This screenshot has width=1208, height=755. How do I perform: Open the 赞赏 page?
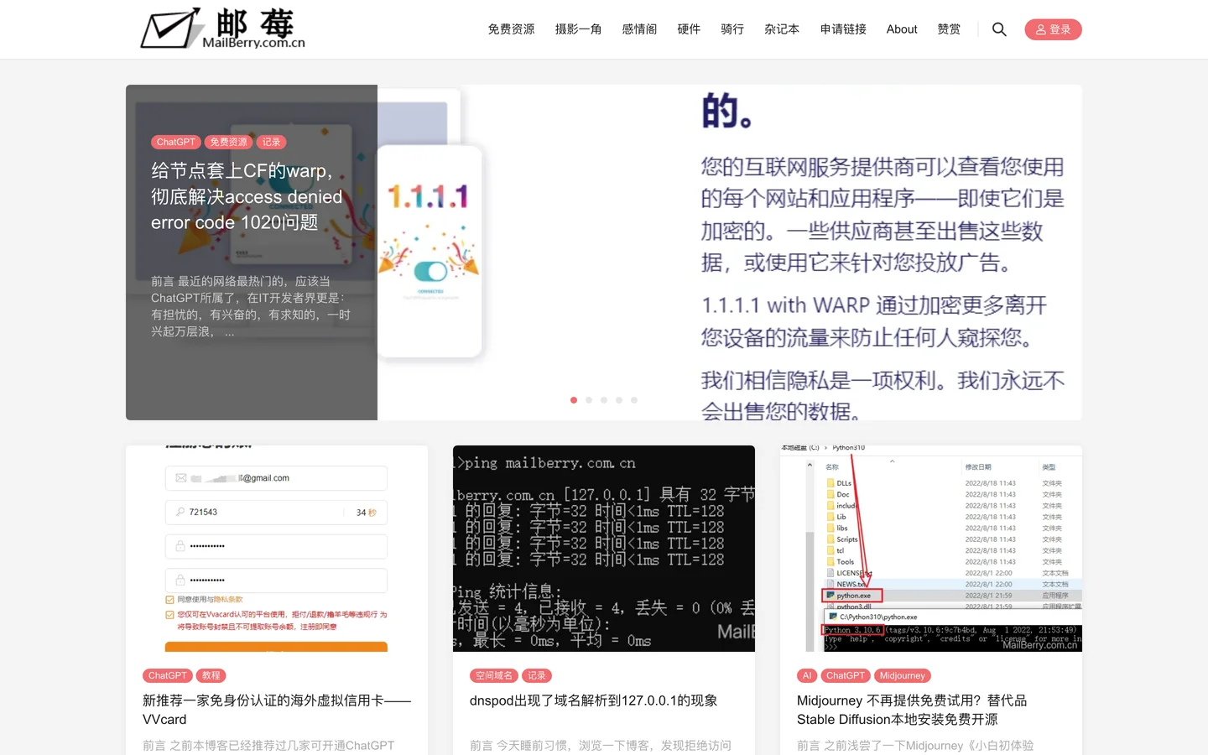point(949,29)
